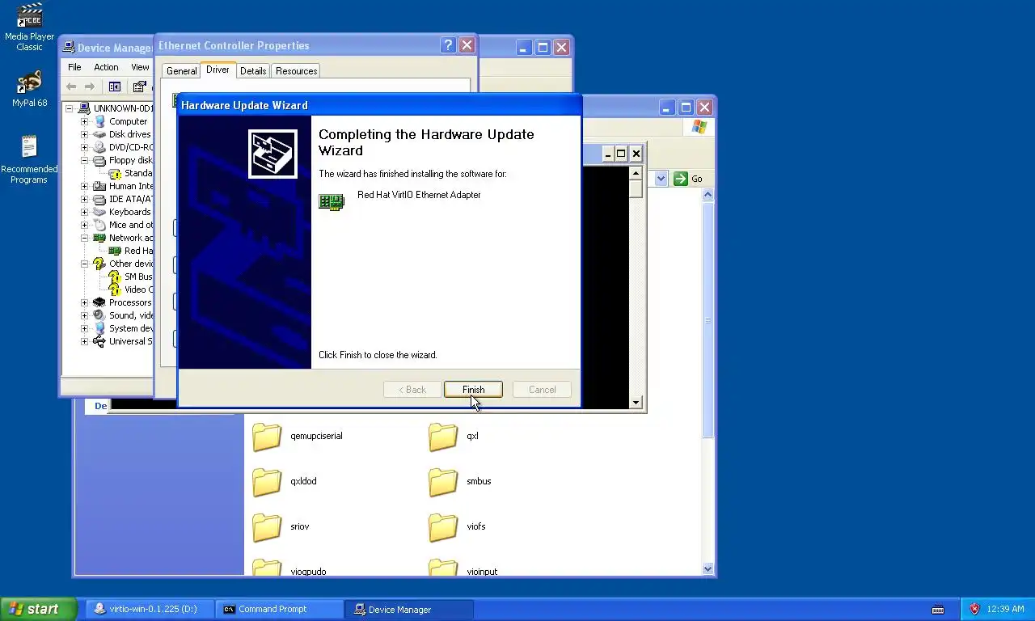Click the Device Manager taskbar button
The height and width of the screenshot is (621, 1035).
408,610
